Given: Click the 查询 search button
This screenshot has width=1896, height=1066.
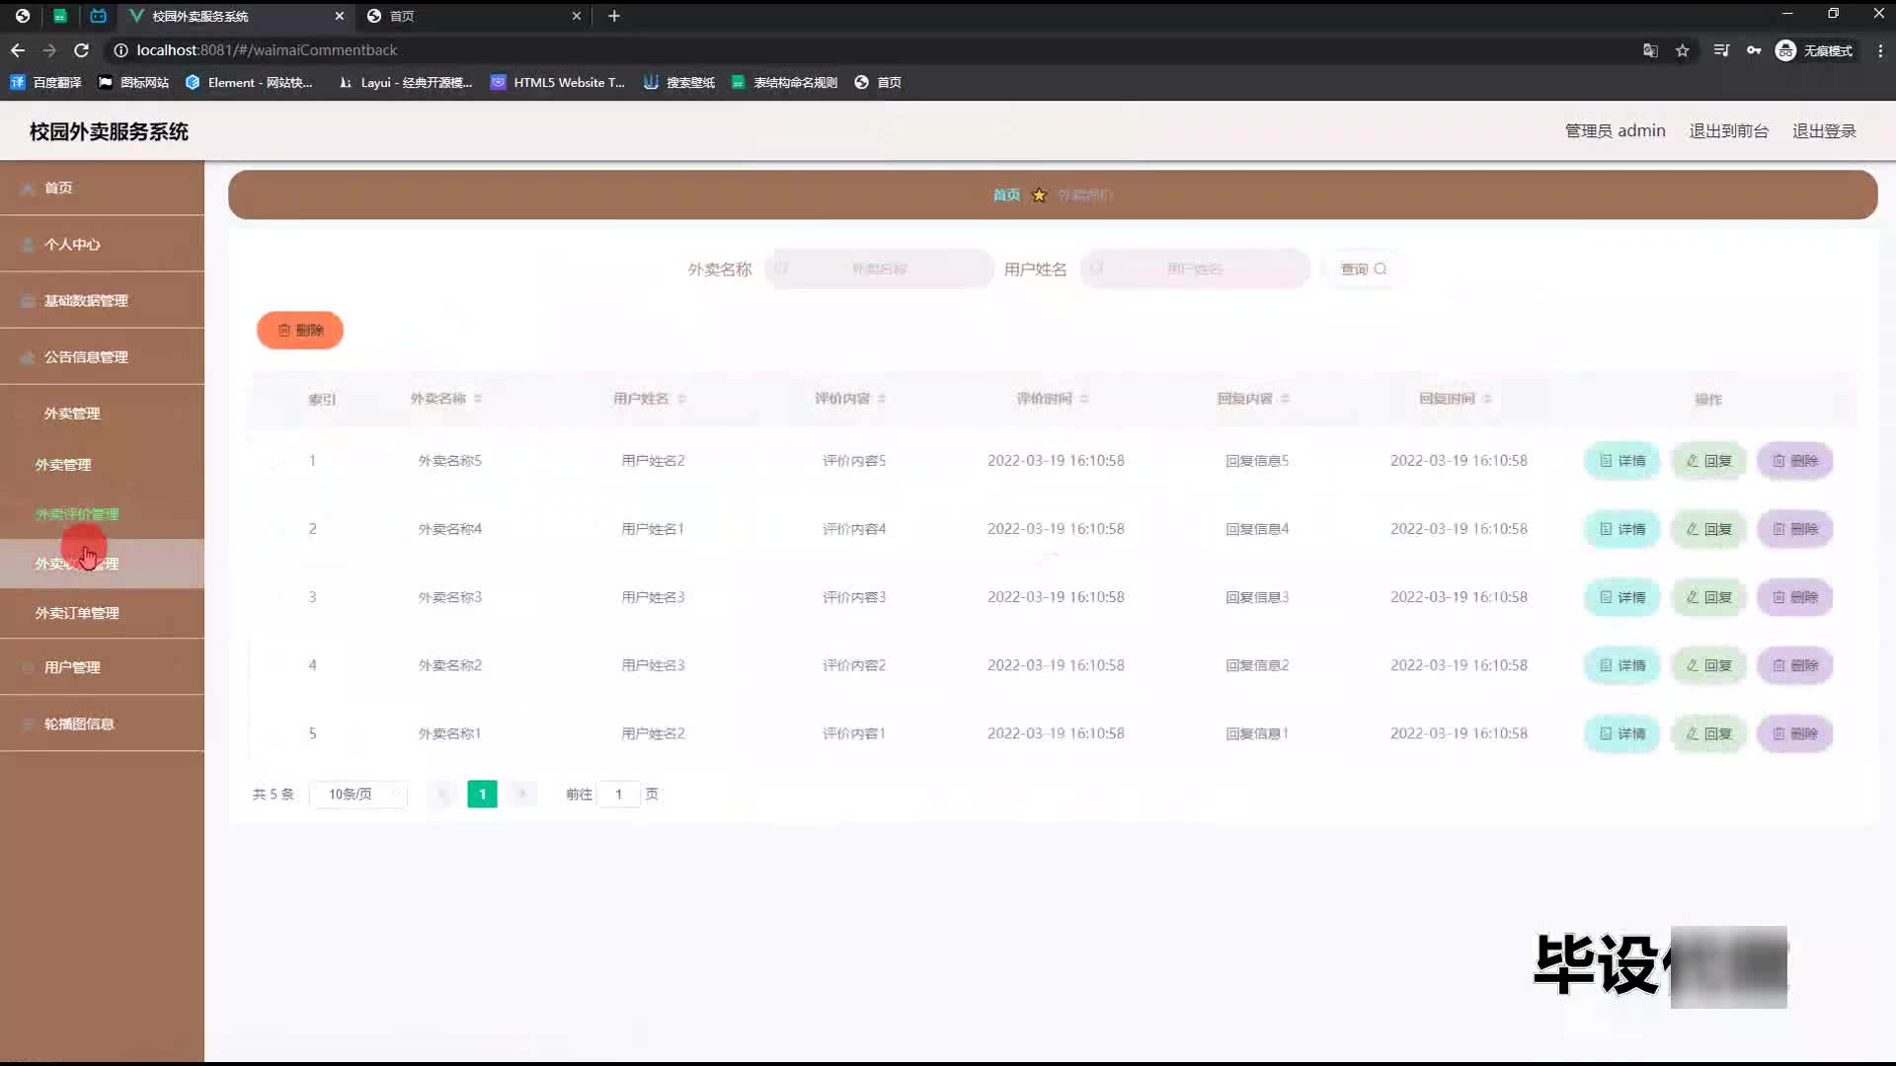Looking at the screenshot, I should point(1363,268).
